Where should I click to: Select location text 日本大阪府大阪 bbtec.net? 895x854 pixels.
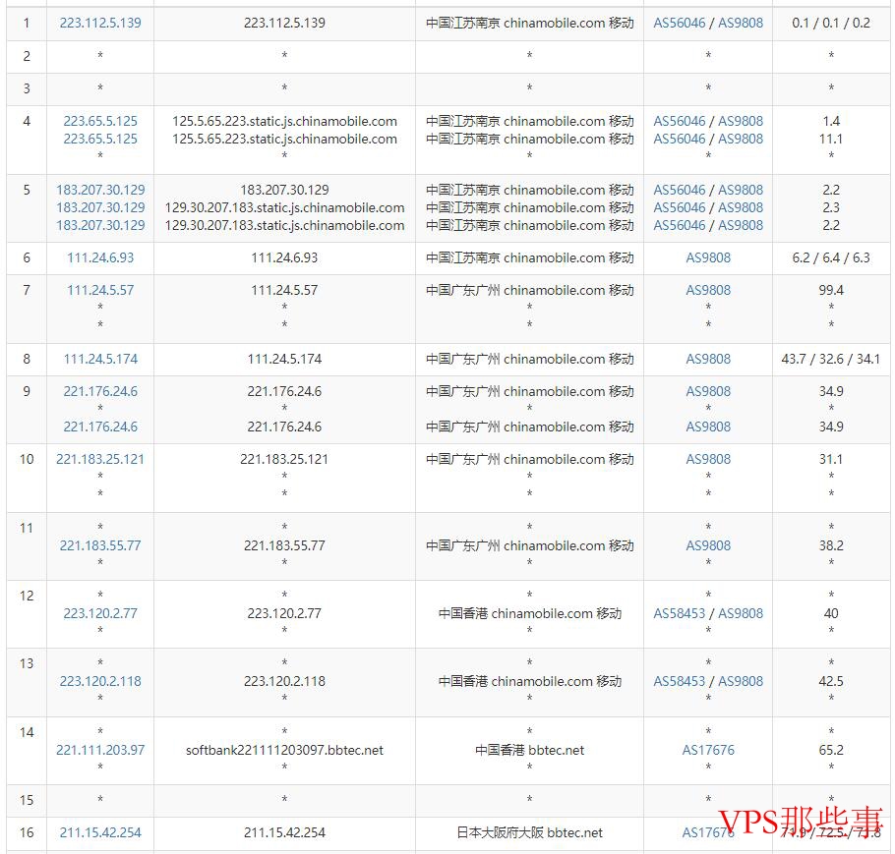click(529, 833)
